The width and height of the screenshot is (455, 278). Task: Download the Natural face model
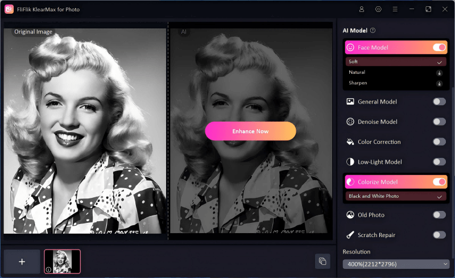[439, 73]
